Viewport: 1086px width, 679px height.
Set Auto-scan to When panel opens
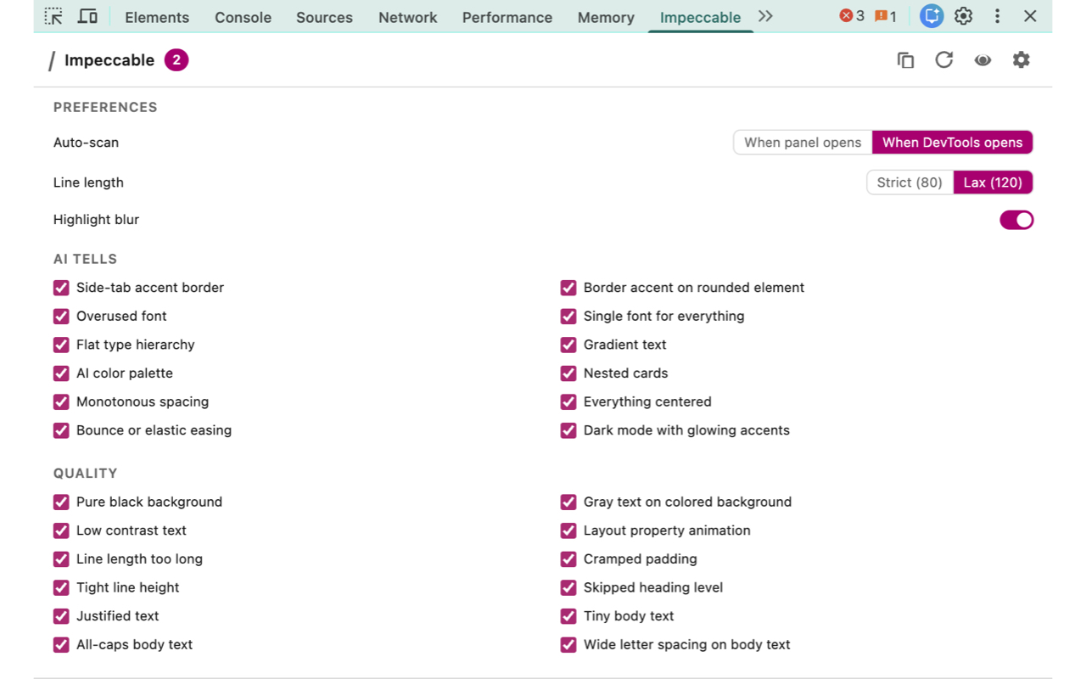803,143
